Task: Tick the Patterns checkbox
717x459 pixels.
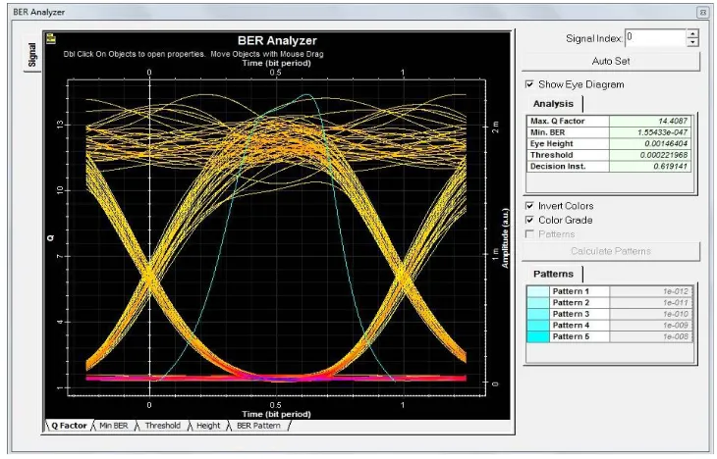Action: [529, 234]
